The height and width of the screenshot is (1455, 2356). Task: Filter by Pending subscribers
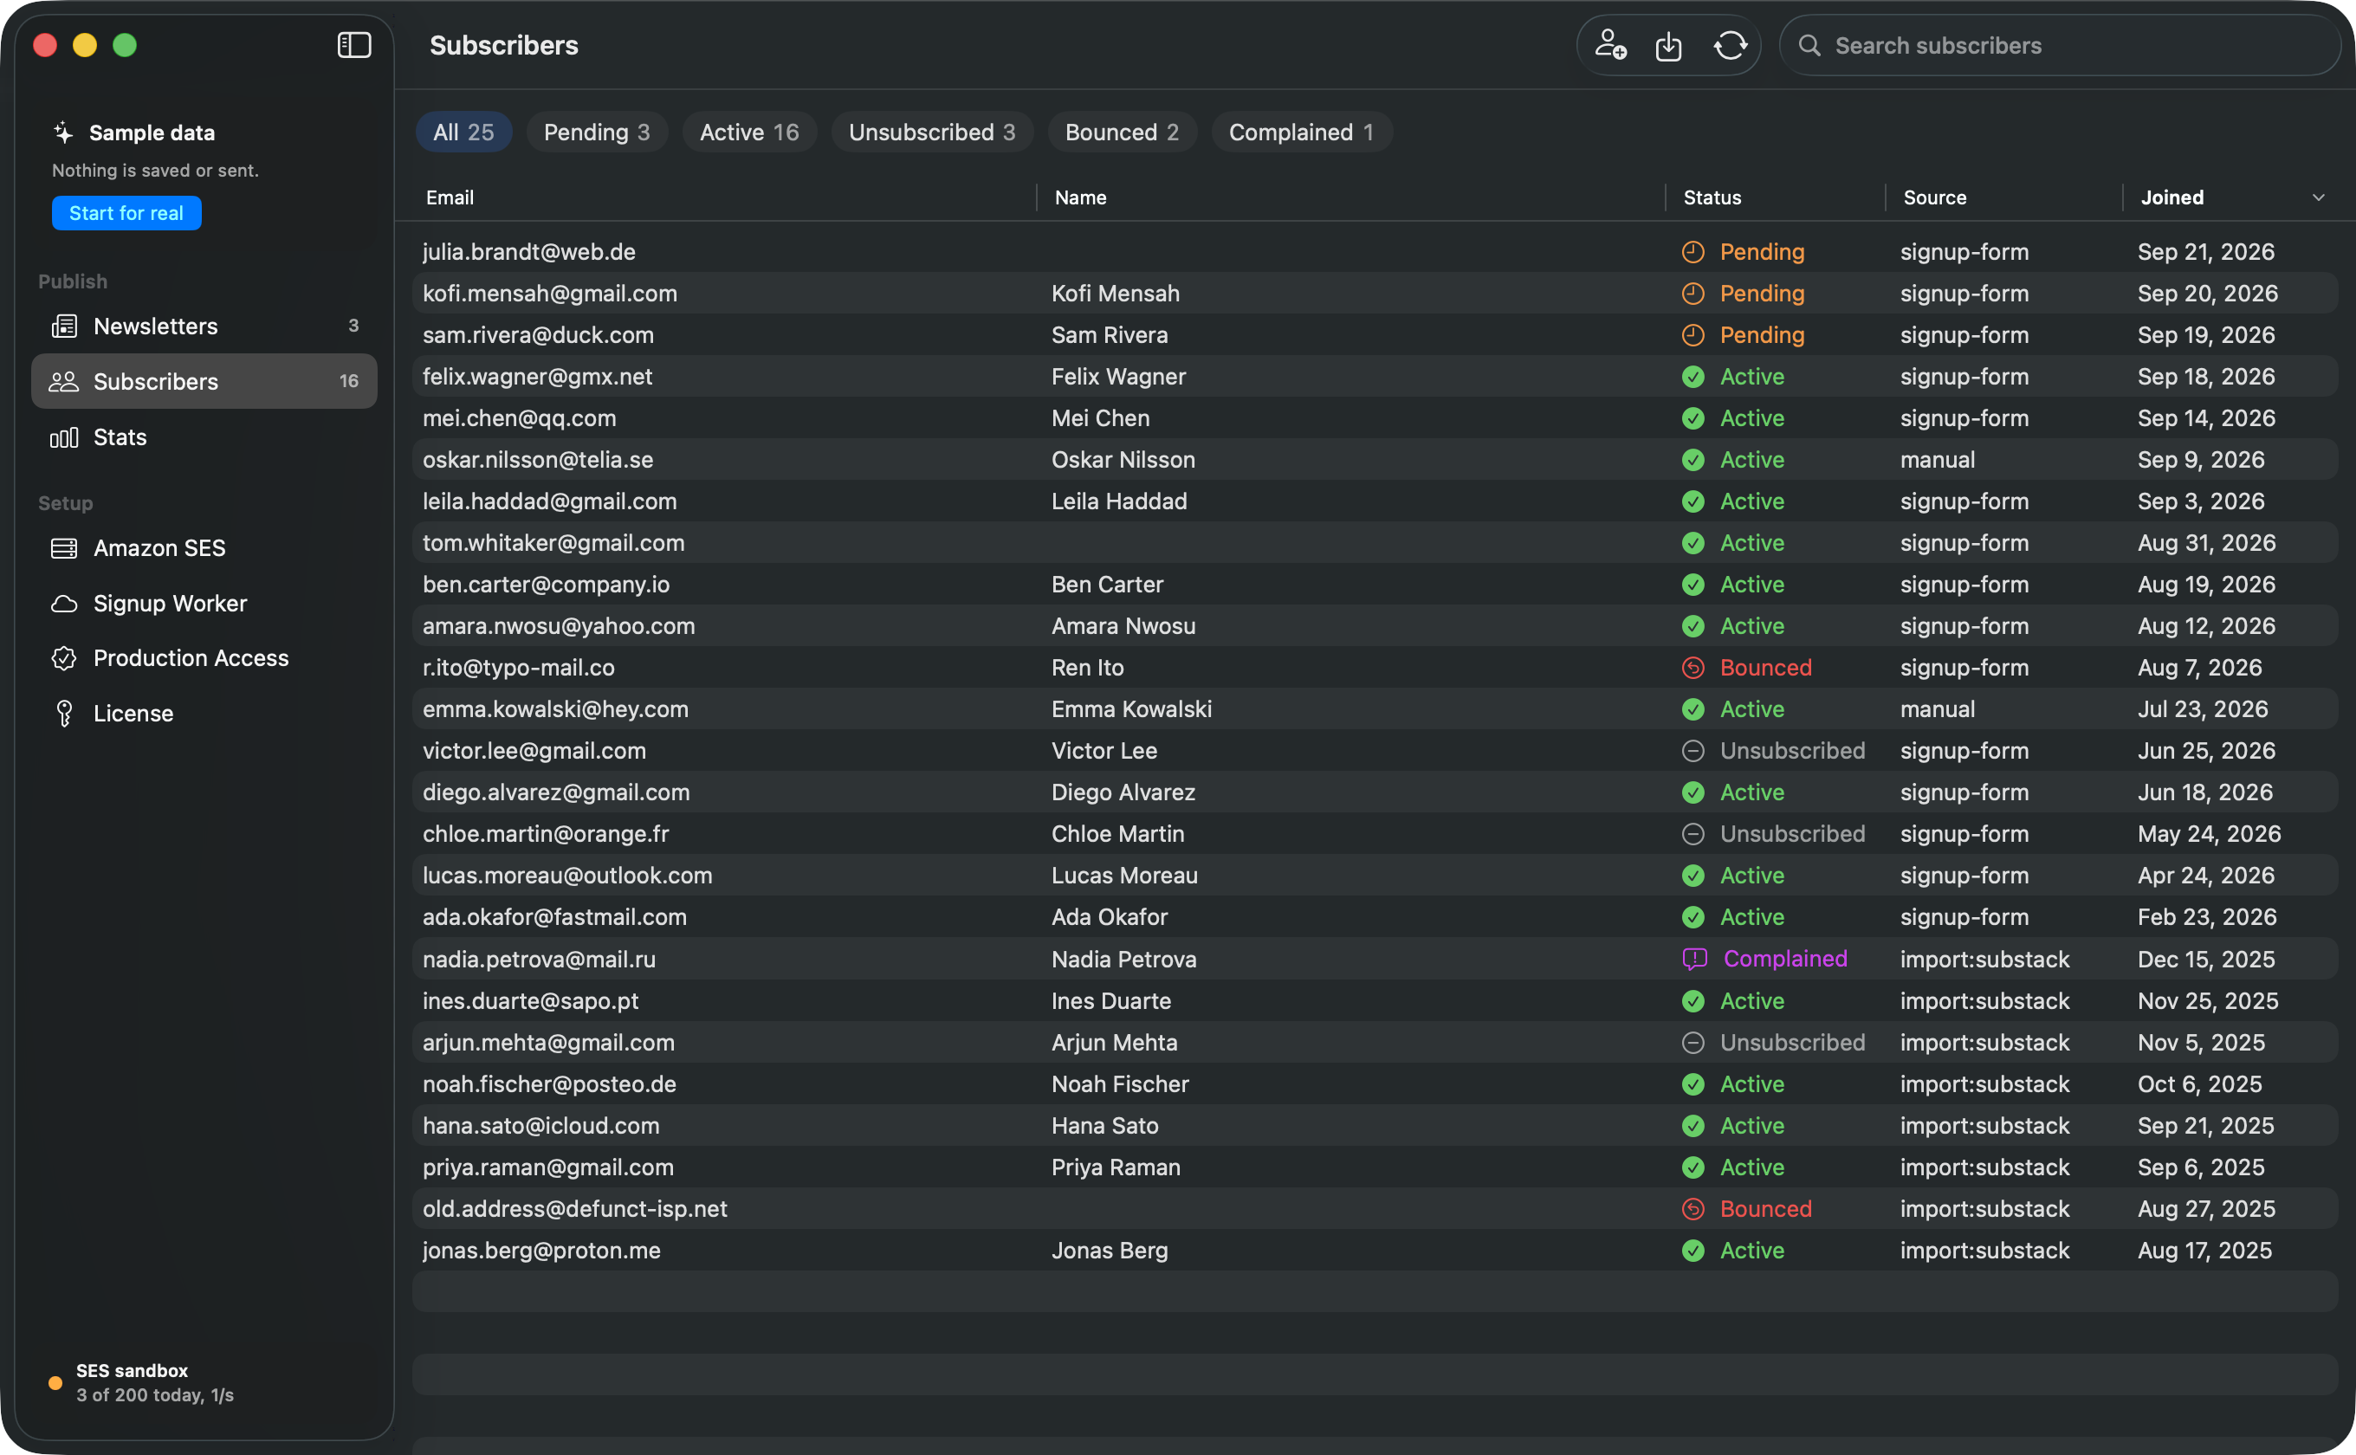click(x=597, y=132)
